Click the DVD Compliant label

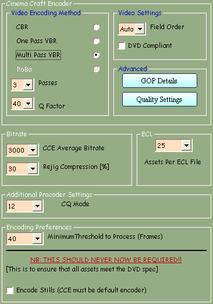[x=150, y=45]
